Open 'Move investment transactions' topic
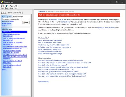This screenshot has height=97, width=126. point(49,49)
